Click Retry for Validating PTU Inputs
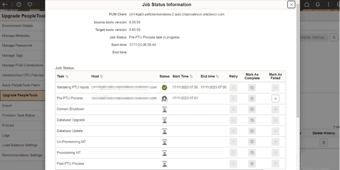340x170 pixels. point(233,87)
